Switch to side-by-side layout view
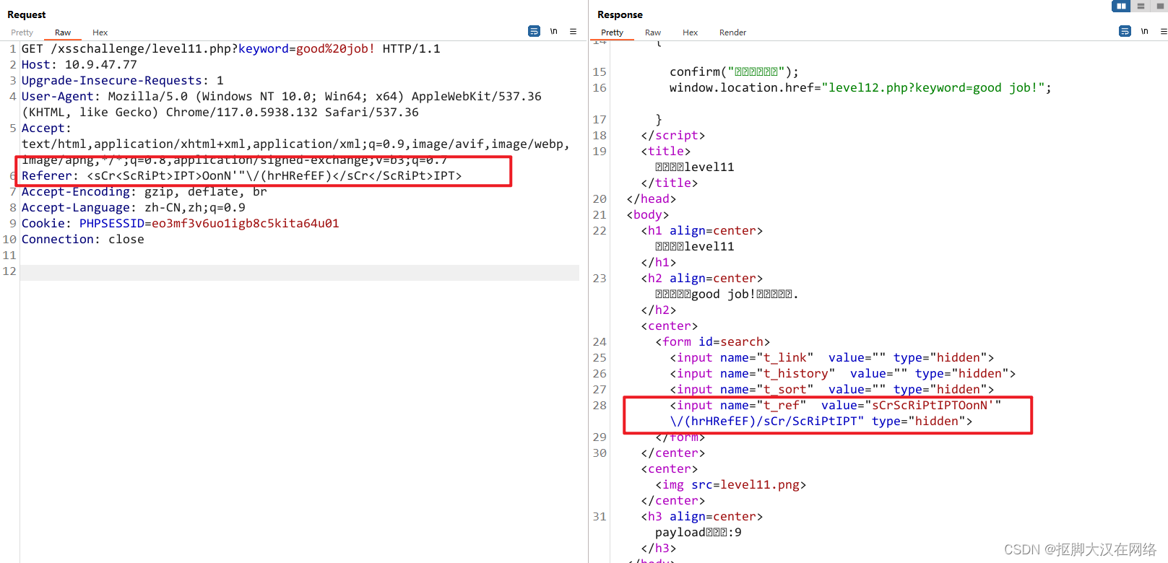 pyautogui.click(x=1121, y=6)
